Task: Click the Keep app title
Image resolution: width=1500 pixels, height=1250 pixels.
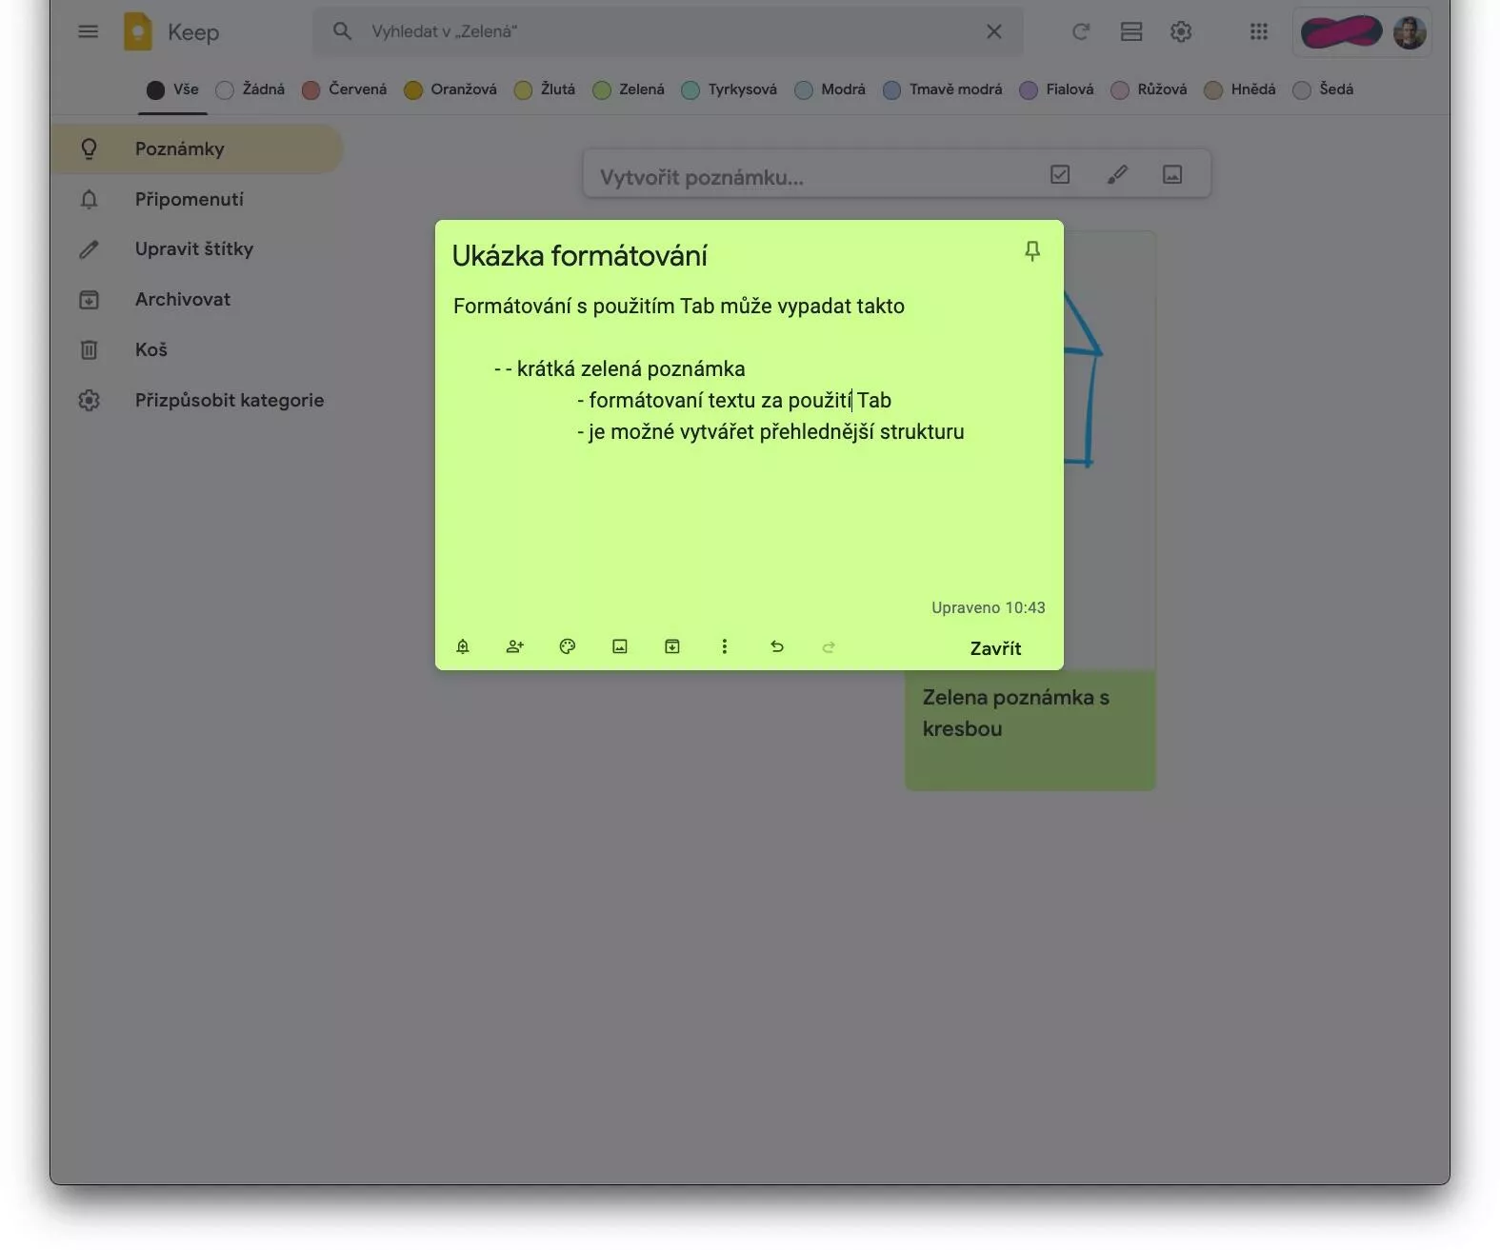Action: click(x=193, y=32)
